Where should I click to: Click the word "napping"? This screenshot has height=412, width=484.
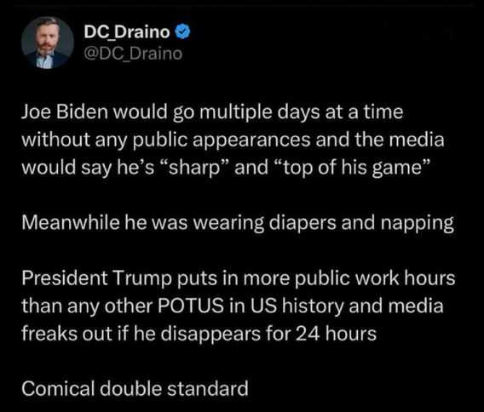(x=418, y=223)
